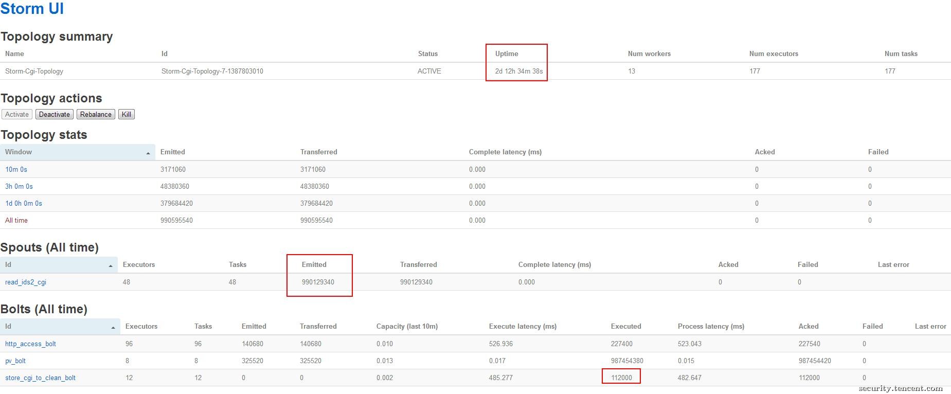Deactivate the topology
The height and width of the screenshot is (394, 951).
(55, 114)
